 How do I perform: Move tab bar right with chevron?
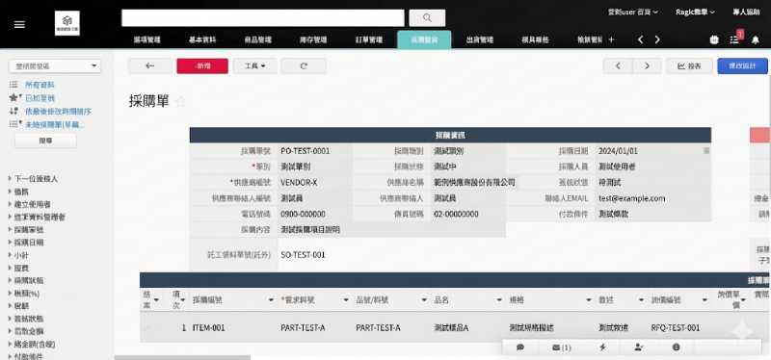pos(657,39)
